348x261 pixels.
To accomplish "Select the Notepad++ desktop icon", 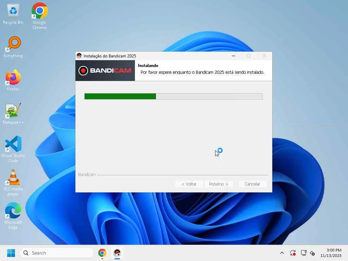I will [x=13, y=114].
